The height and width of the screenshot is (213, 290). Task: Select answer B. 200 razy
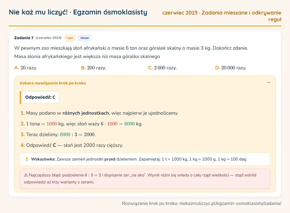click(x=94, y=68)
